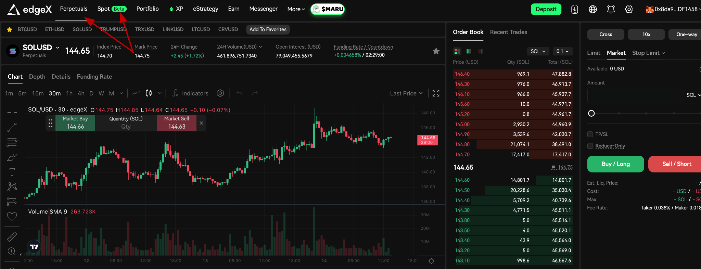Enable the Reduce-Only checkbox
Screen dimensions: 701x269
(590, 146)
